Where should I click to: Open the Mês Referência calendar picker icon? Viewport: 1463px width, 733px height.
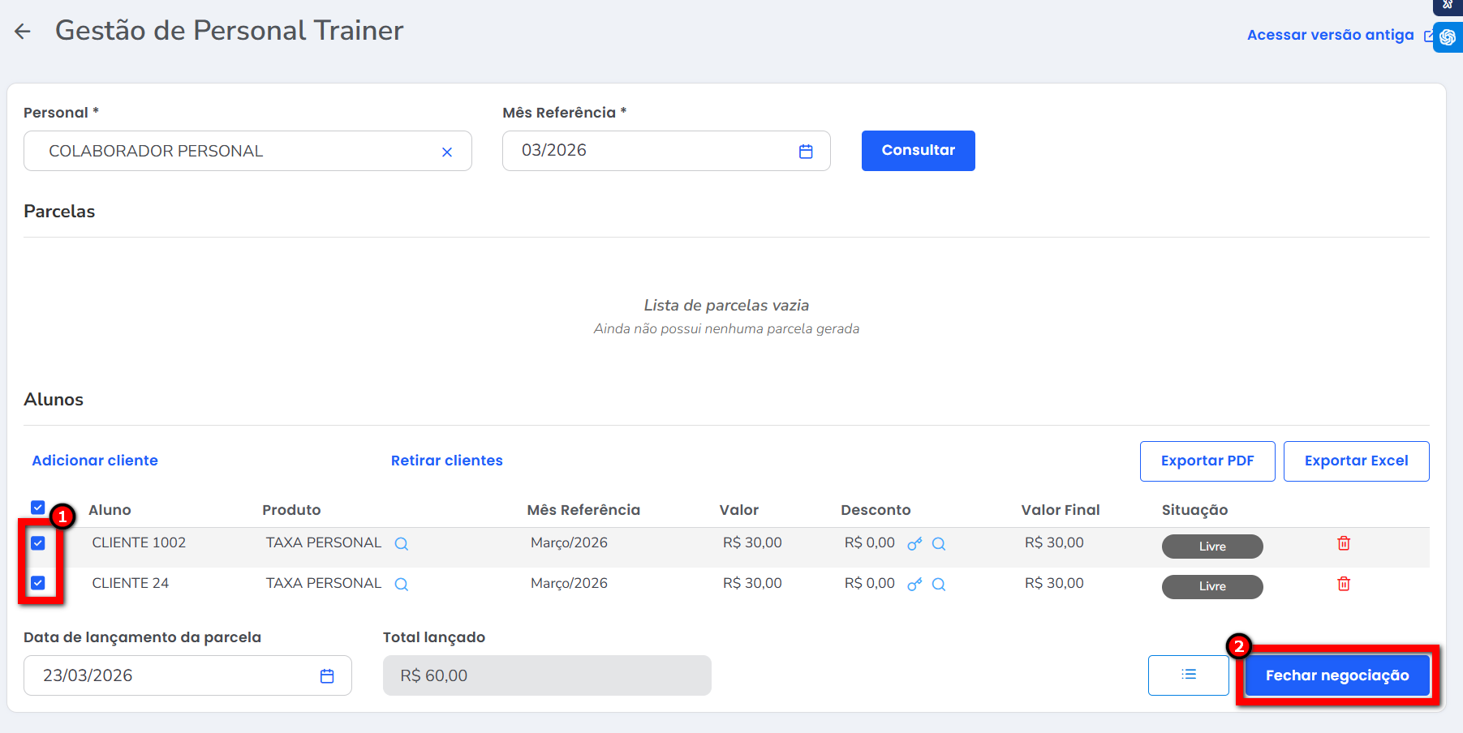pyautogui.click(x=805, y=152)
